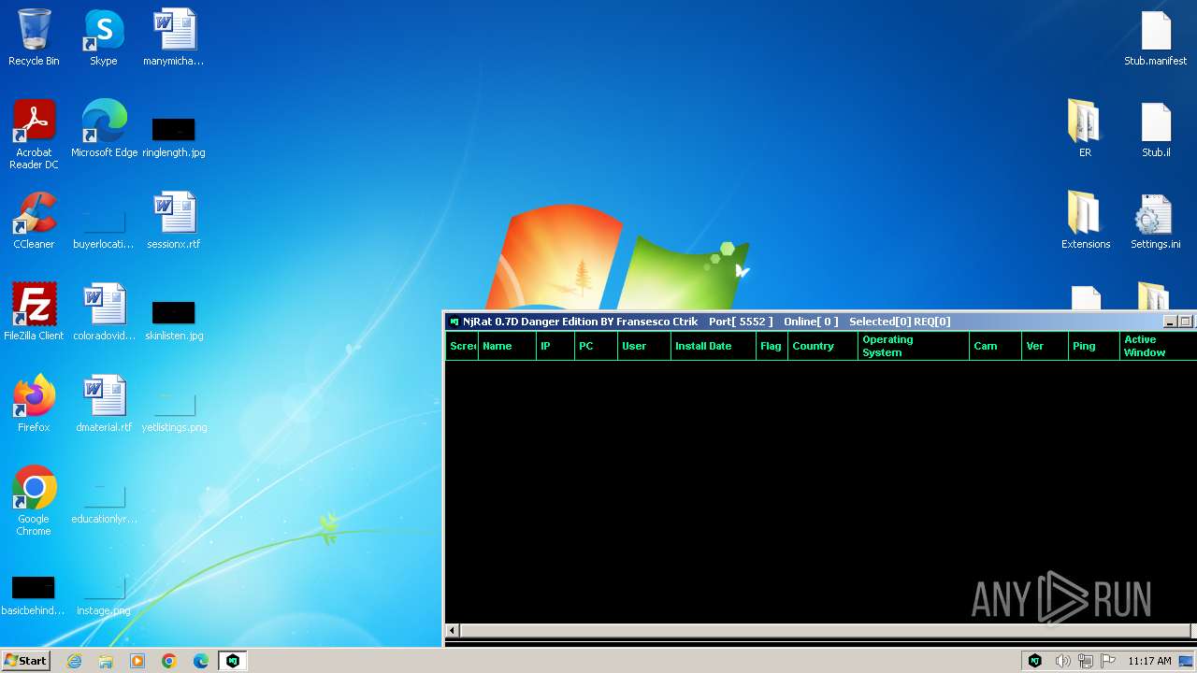Click NjRat icon in system tray
The height and width of the screenshot is (673, 1197).
pyautogui.click(x=1035, y=661)
